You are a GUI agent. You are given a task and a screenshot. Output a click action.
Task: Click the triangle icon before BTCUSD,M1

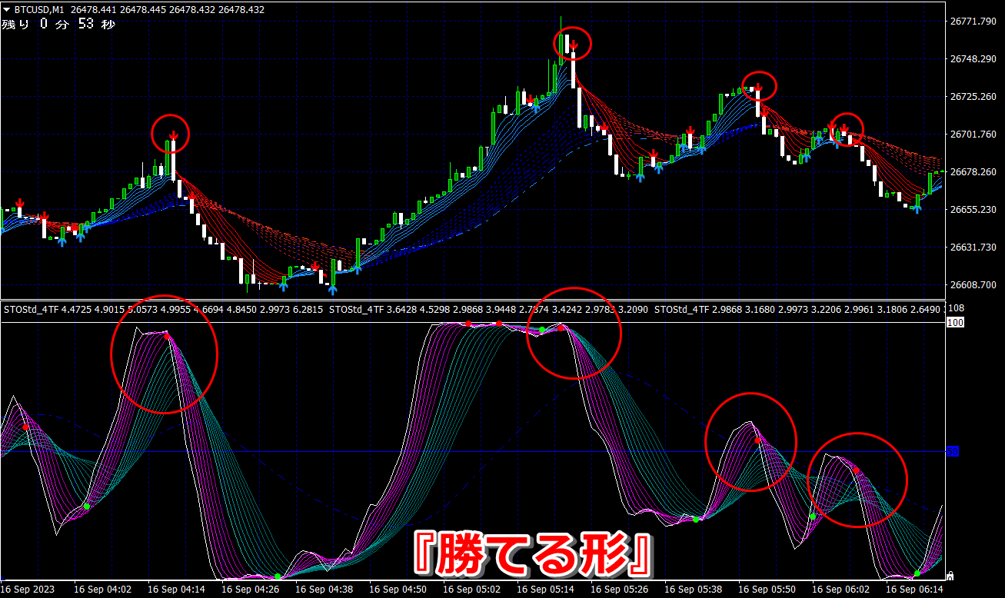click(7, 10)
